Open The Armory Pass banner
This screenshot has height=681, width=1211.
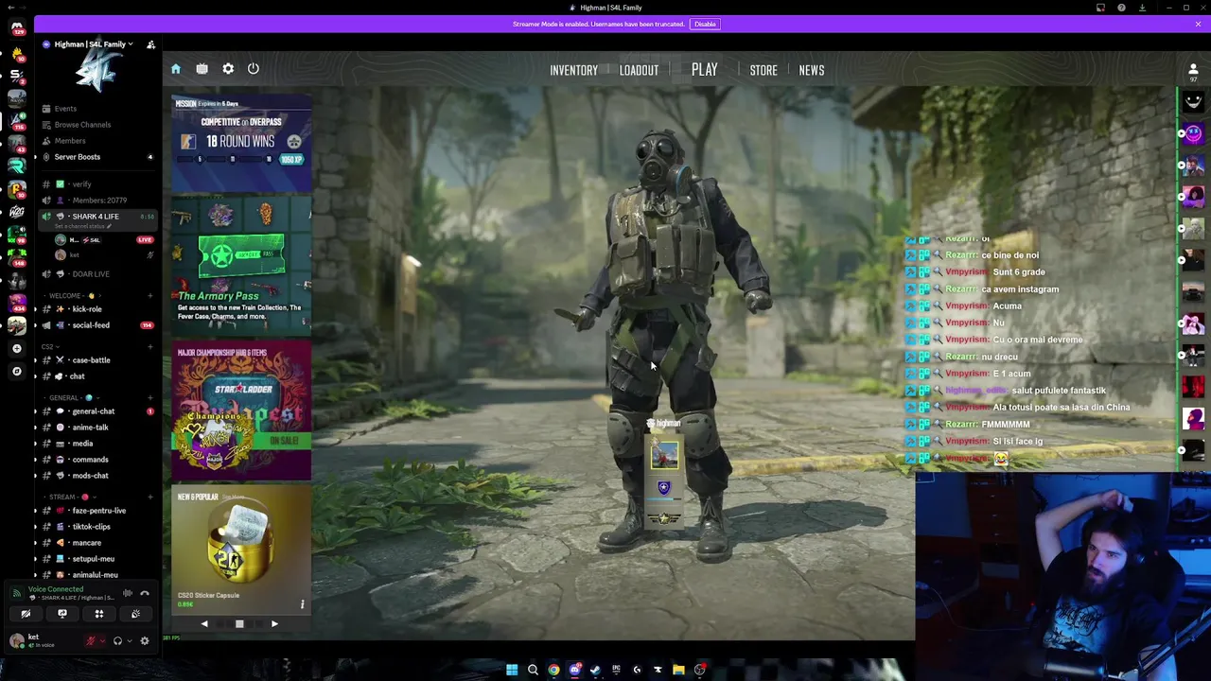click(241, 267)
